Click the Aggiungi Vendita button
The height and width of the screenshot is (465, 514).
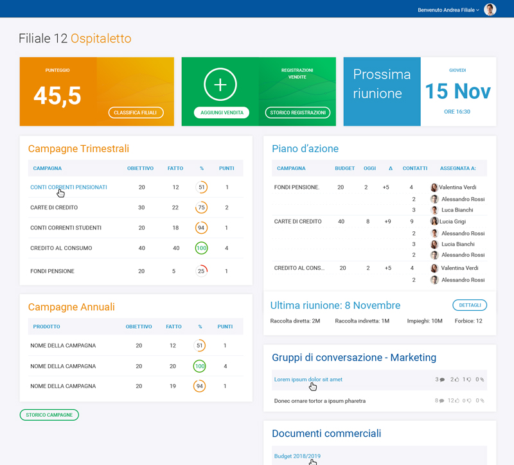click(222, 112)
